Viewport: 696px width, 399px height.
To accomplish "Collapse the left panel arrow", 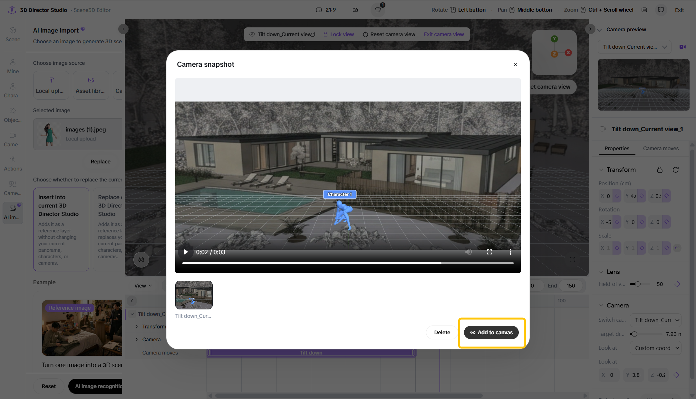I will (x=123, y=29).
